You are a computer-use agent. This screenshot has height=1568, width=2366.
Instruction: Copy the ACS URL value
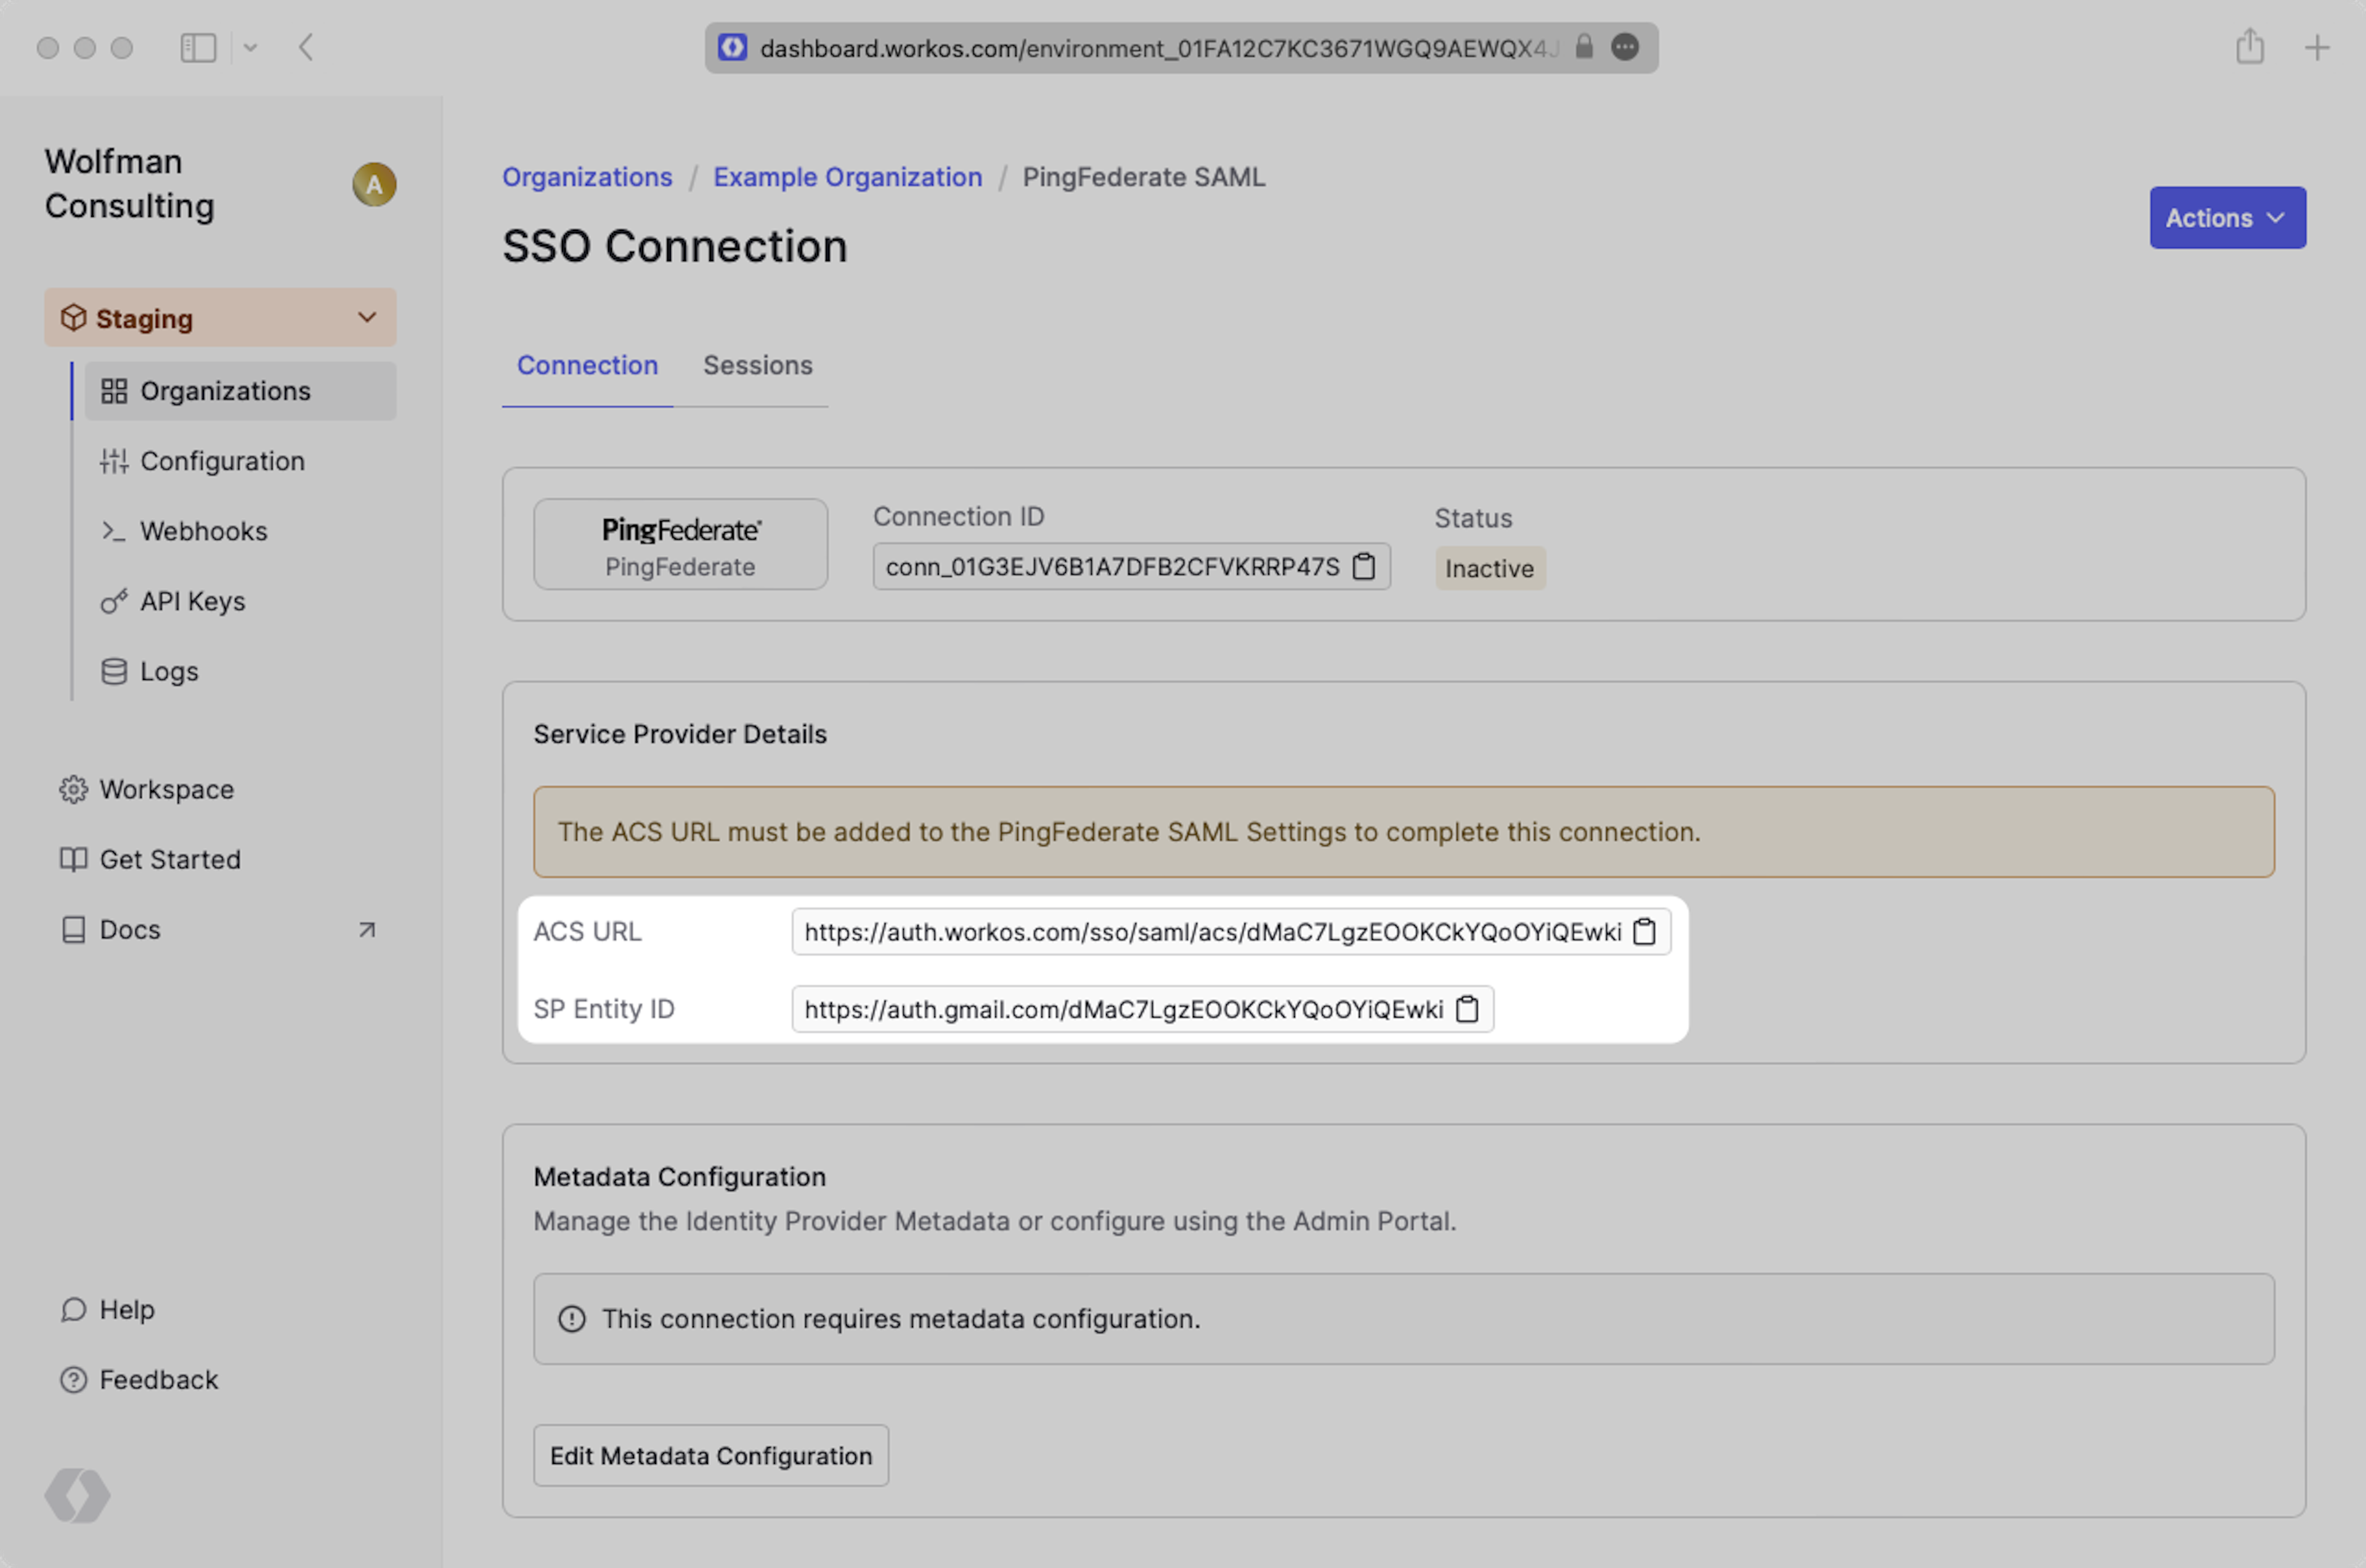click(x=1644, y=932)
